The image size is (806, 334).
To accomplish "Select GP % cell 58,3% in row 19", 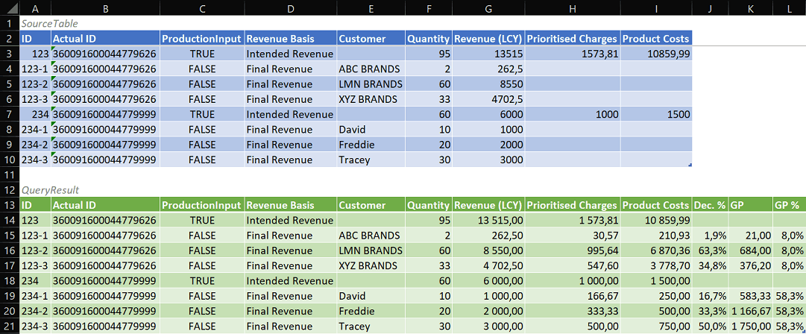I will pyautogui.click(x=789, y=296).
